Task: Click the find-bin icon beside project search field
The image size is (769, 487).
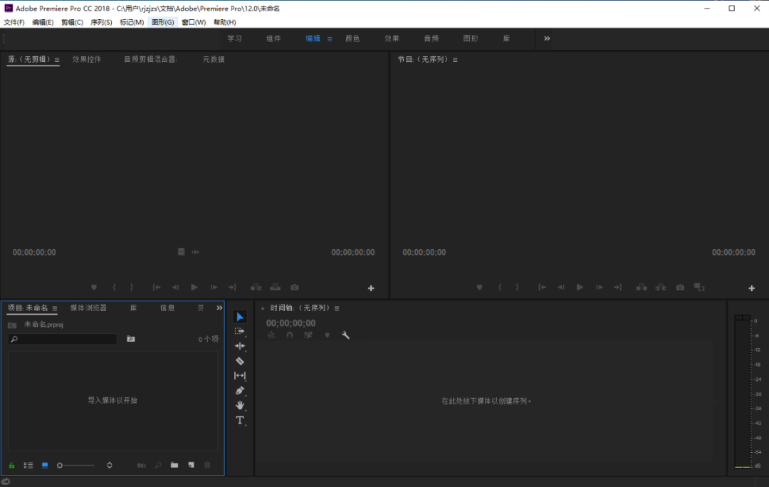Action: coord(130,339)
